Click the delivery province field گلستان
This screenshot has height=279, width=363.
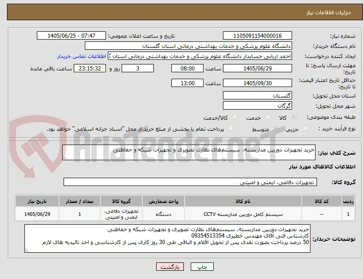[258, 95]
